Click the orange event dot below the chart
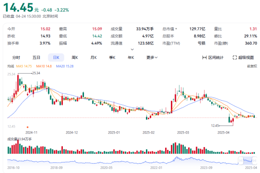The image size is (260, 173). (x=28, y=127)
